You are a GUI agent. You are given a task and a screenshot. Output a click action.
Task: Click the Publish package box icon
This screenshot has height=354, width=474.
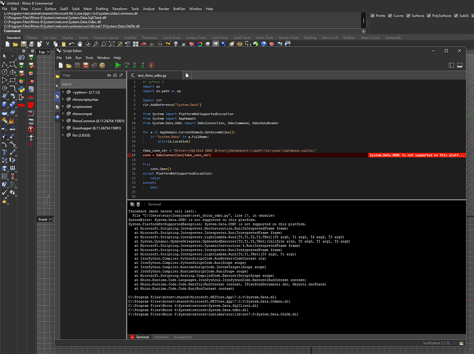point(102,65)
